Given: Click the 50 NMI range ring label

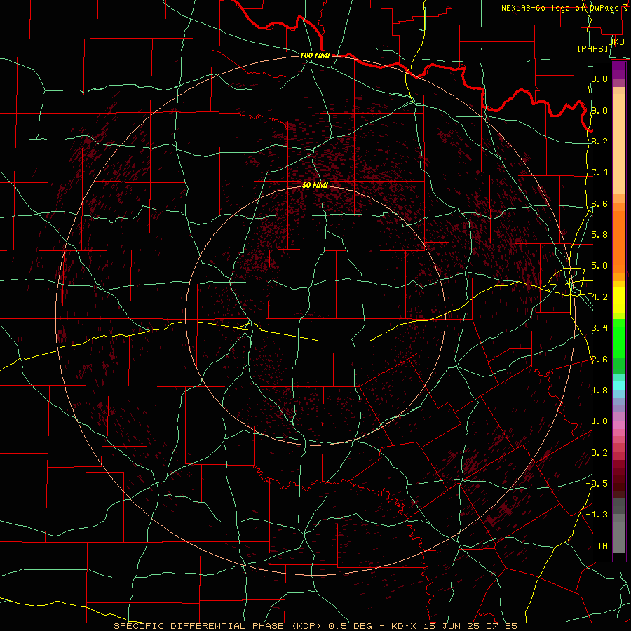Looking at the screenshot, I should point(315,185).
